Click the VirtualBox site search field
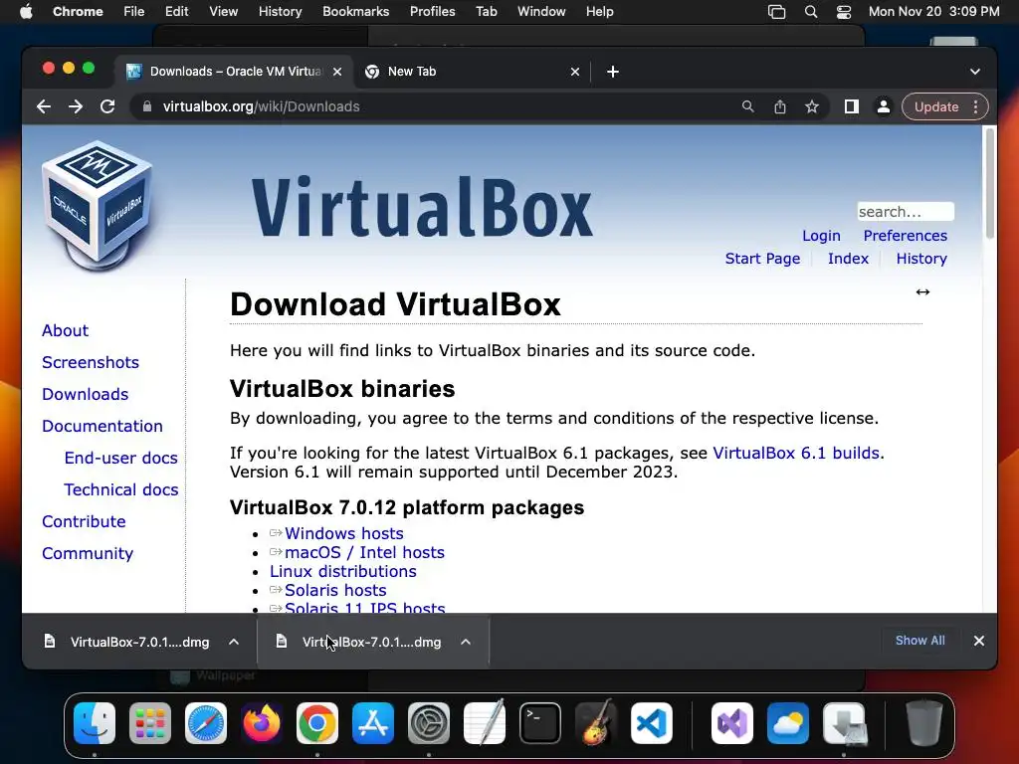The height and width of the screenshot is (764, 1019). tap(906, 212)
